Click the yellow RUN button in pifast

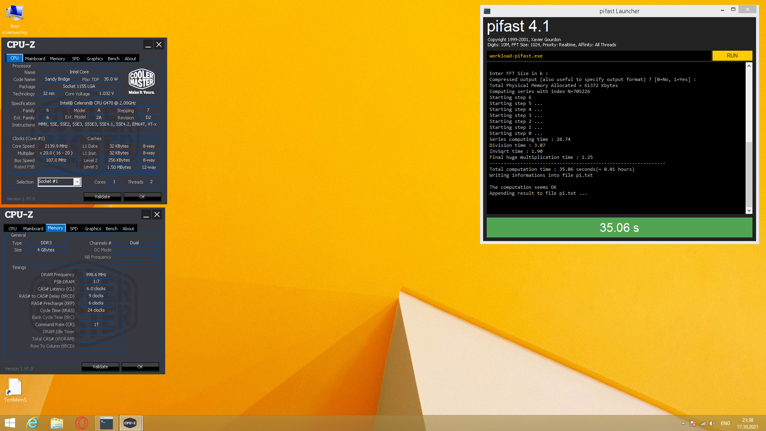tap(732, 56)
